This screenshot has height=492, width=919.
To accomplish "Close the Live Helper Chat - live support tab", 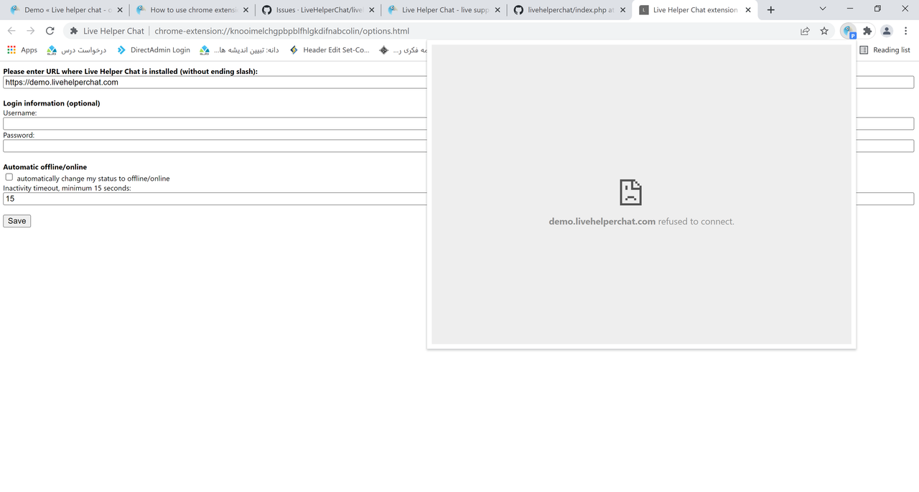I will pyautogui.click(x=498, y=10).
